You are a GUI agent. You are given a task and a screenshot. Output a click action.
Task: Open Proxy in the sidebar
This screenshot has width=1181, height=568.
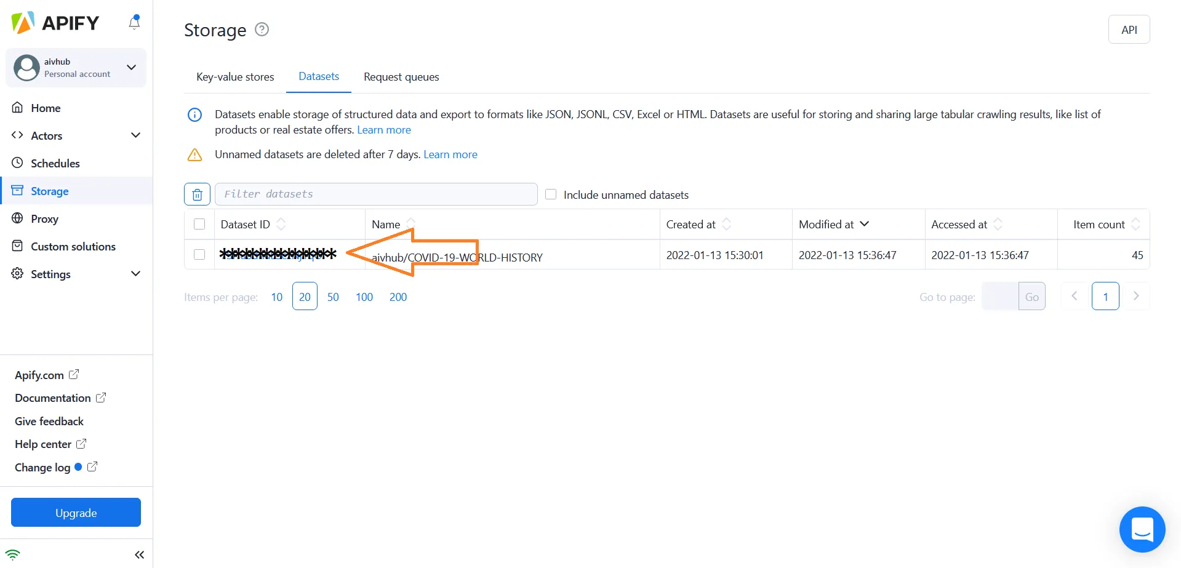click(44, 218)
